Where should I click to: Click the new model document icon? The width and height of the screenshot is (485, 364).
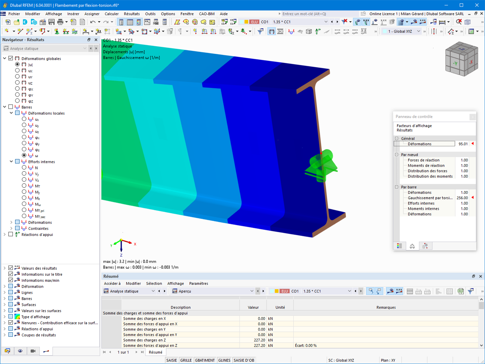[x=8, y=22]
